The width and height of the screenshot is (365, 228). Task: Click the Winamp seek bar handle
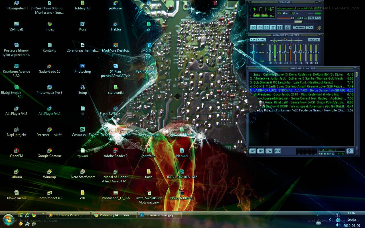[x=299, y=22]
